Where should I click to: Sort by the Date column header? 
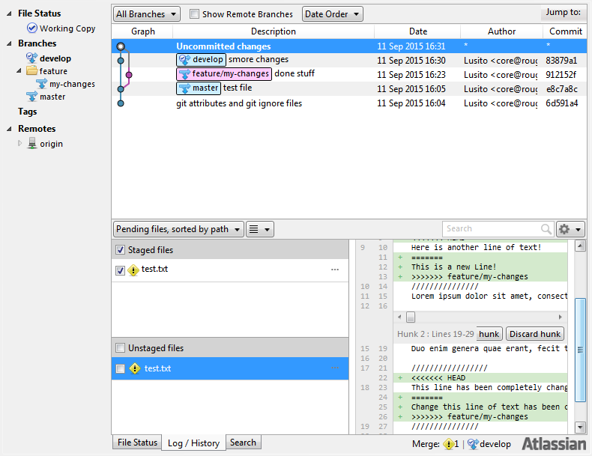pos(417,31)
